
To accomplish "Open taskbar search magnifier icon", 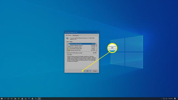I will [x=5, y=99].
